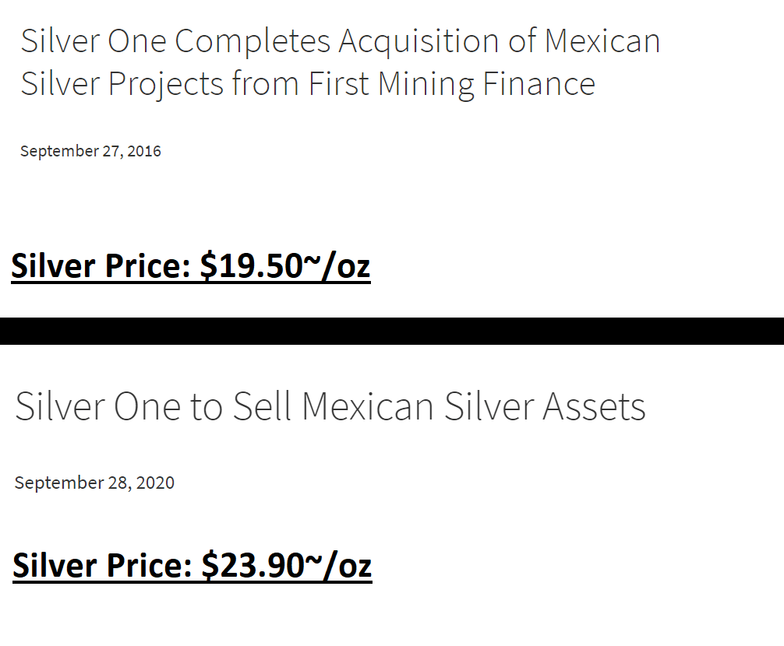This screenshot has width=784, height=646.
Task: Click 'Mexican Silver Assets' in the lower headline
Action: click(x=474, y=406)
